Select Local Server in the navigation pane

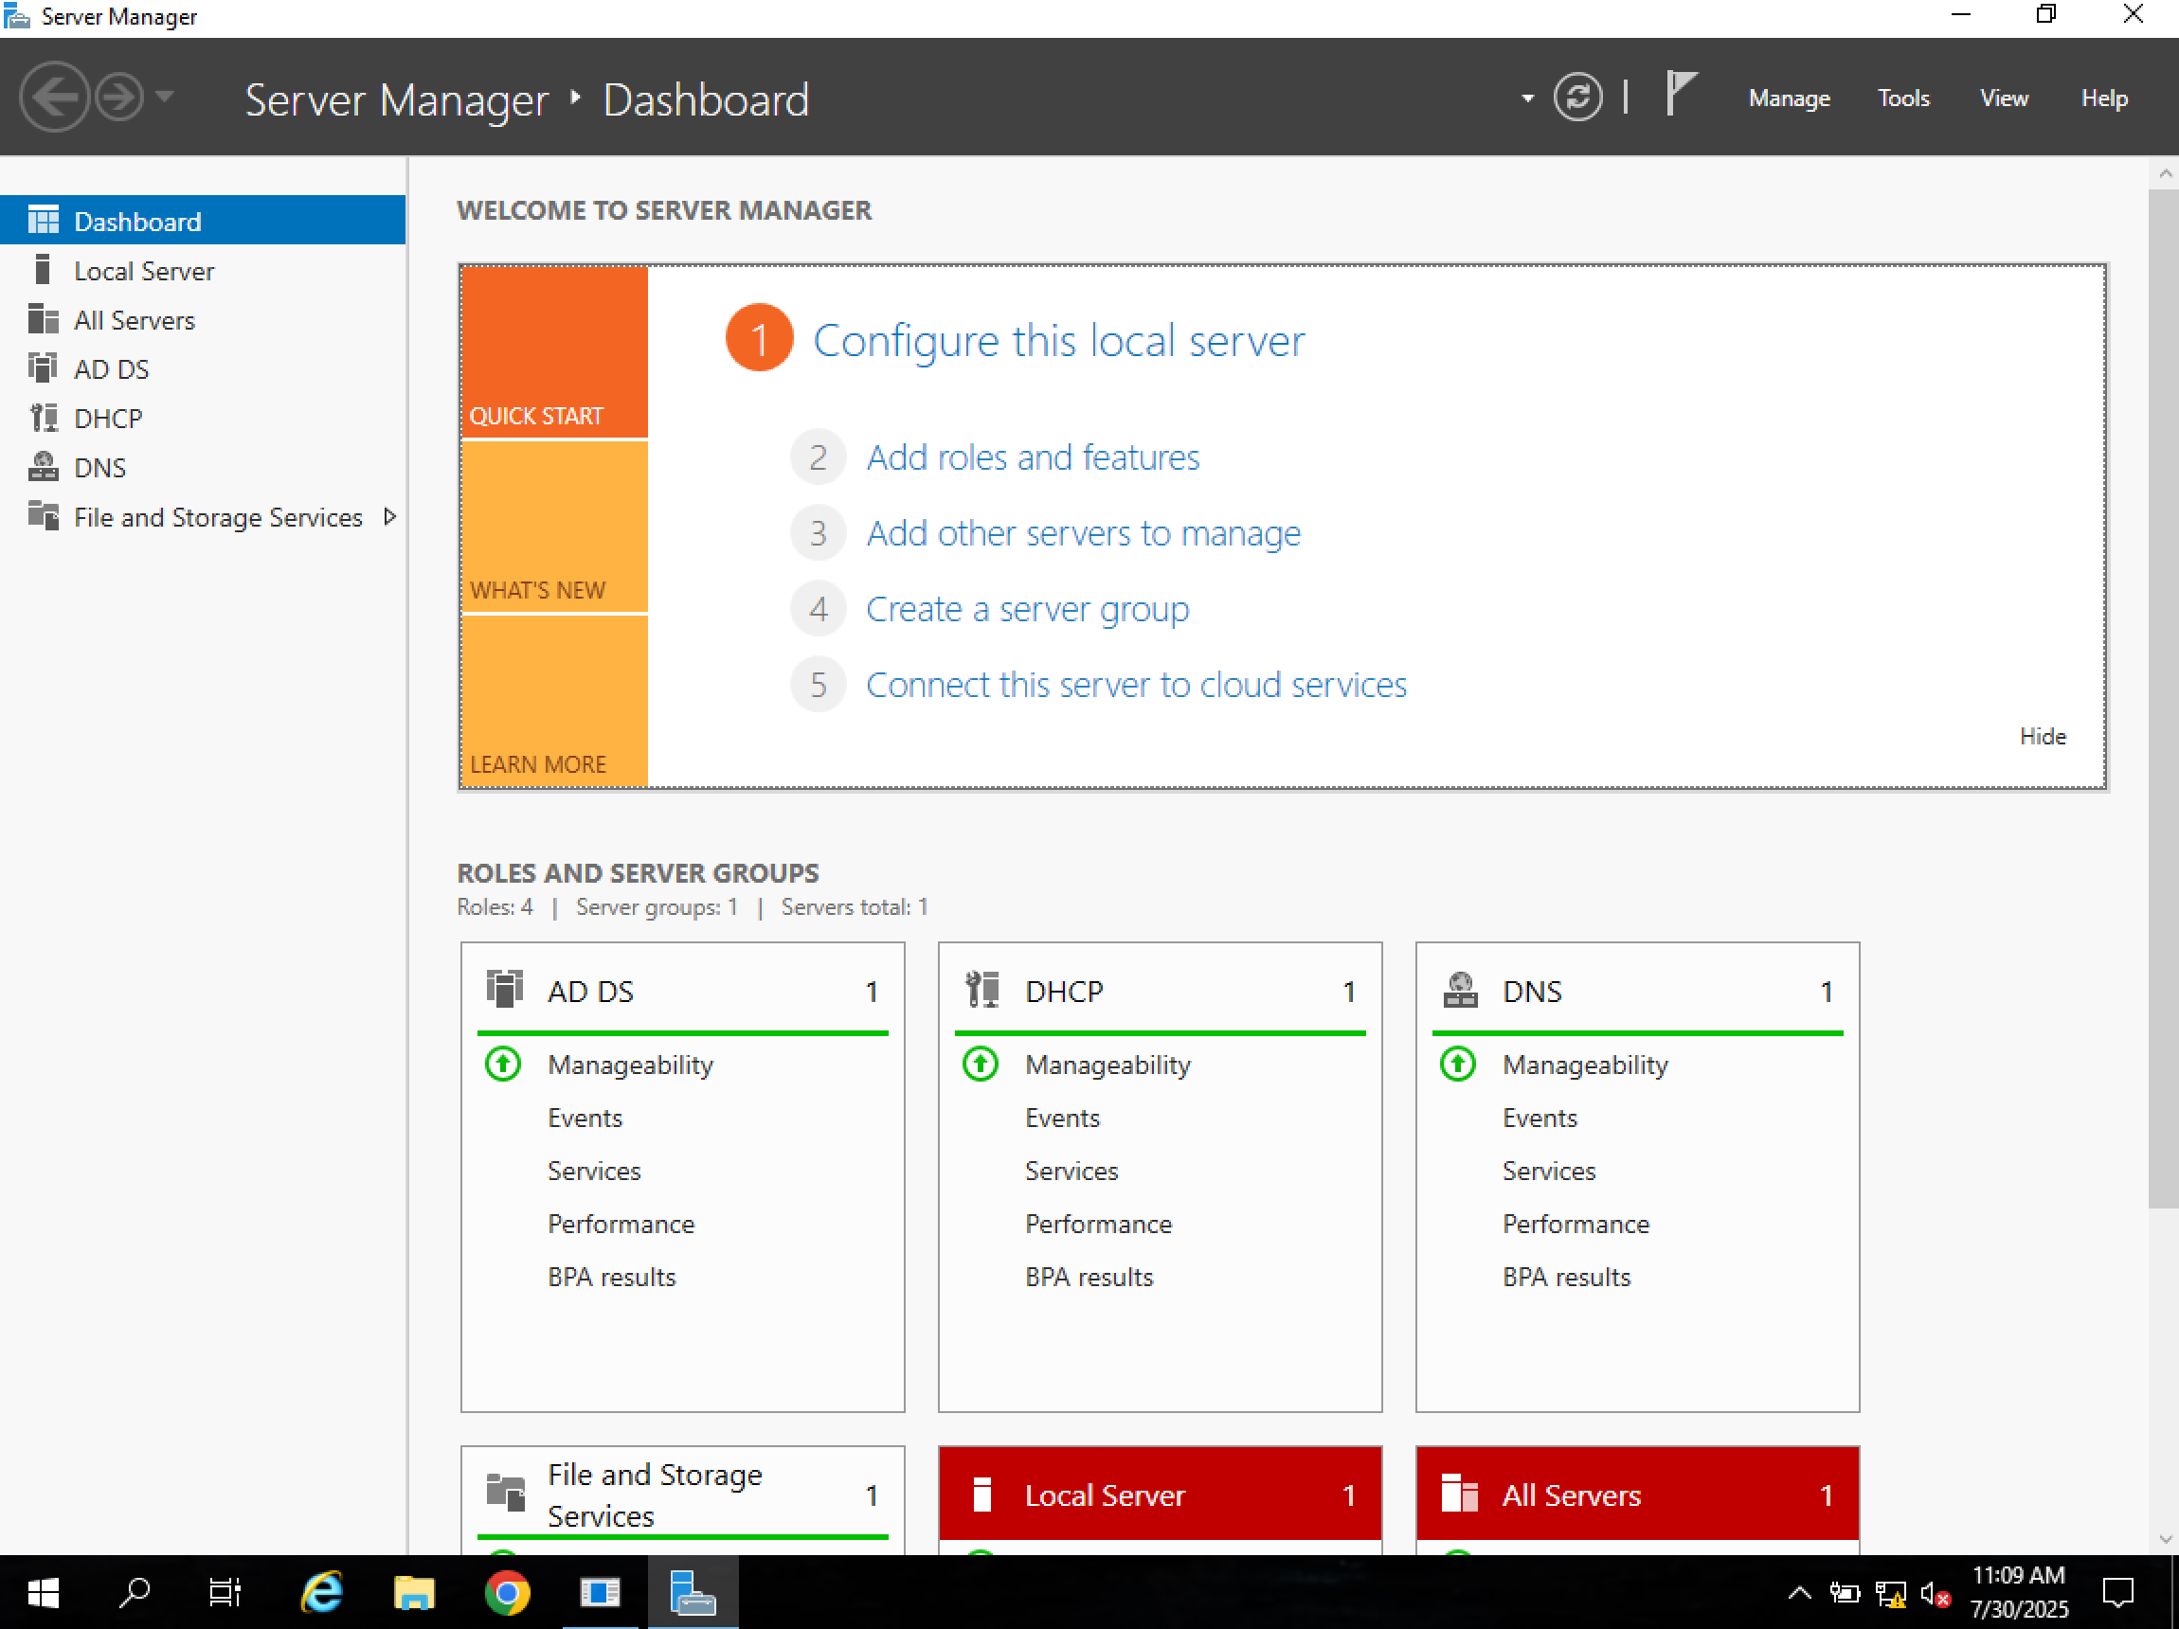pyautogui.click(x=203, y=270)
